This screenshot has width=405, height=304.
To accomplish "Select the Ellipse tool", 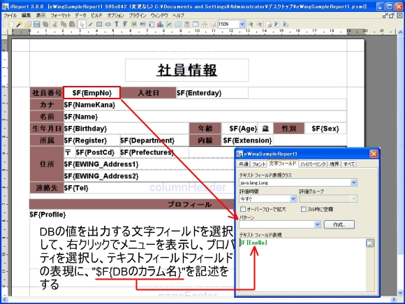I will (108, 24).
